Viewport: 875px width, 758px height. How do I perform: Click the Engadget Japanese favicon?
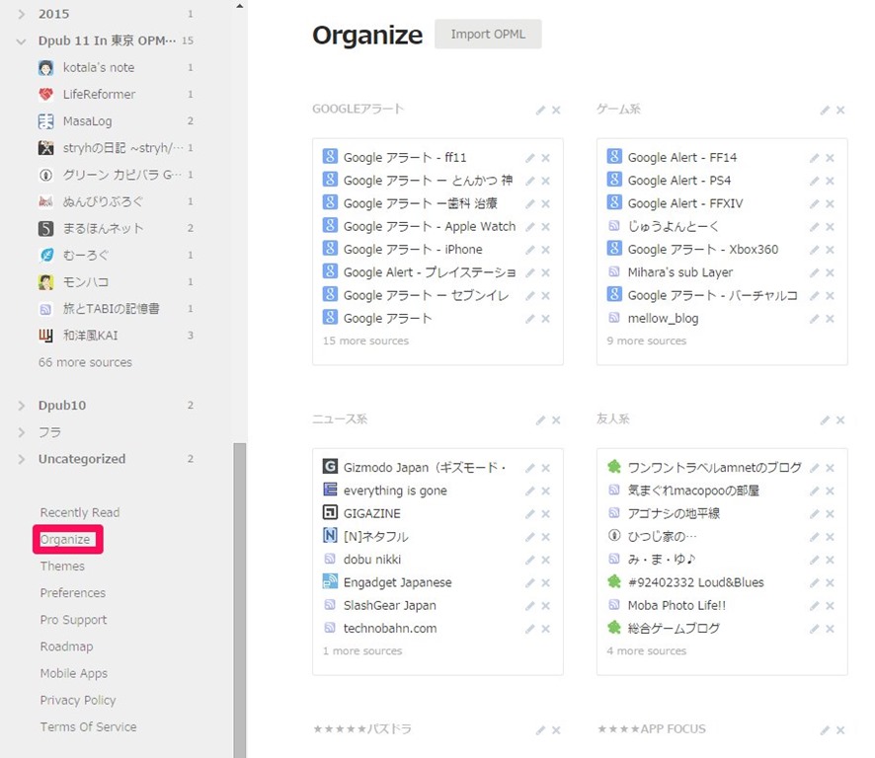tap(330, 581)
